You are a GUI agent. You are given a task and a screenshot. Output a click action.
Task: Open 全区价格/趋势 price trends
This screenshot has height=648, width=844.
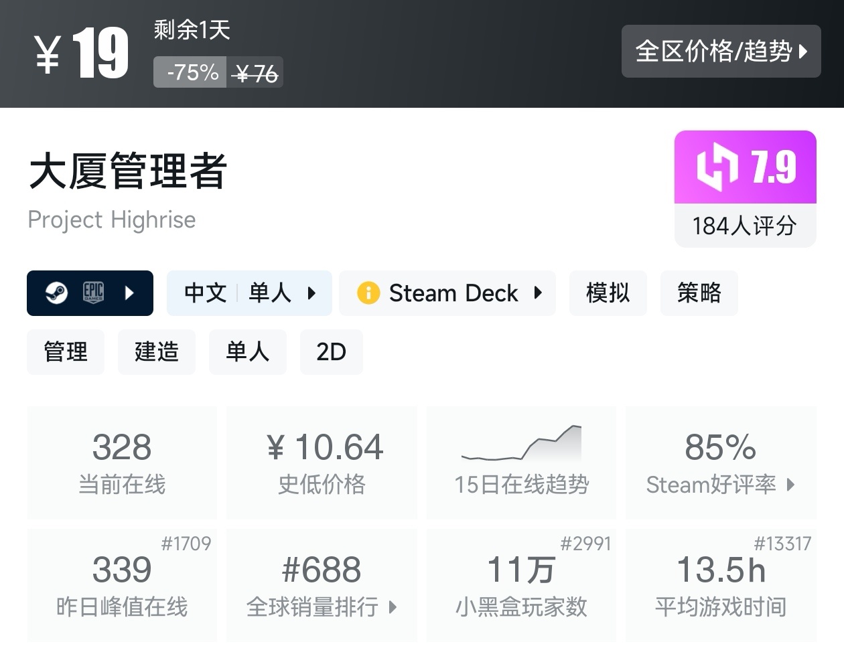point(721,52)
